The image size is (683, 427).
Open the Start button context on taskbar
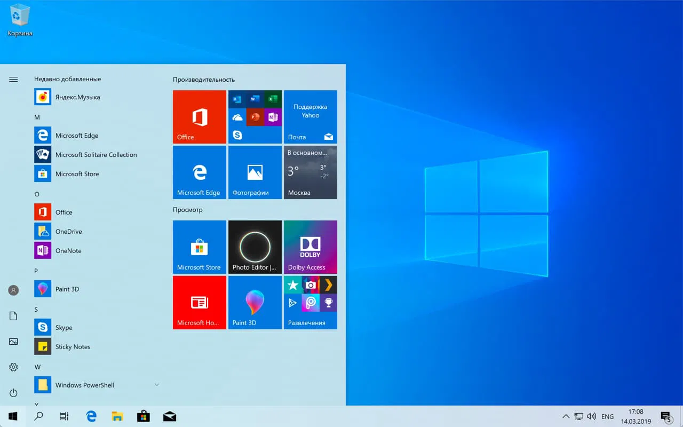tap(13, 416)
